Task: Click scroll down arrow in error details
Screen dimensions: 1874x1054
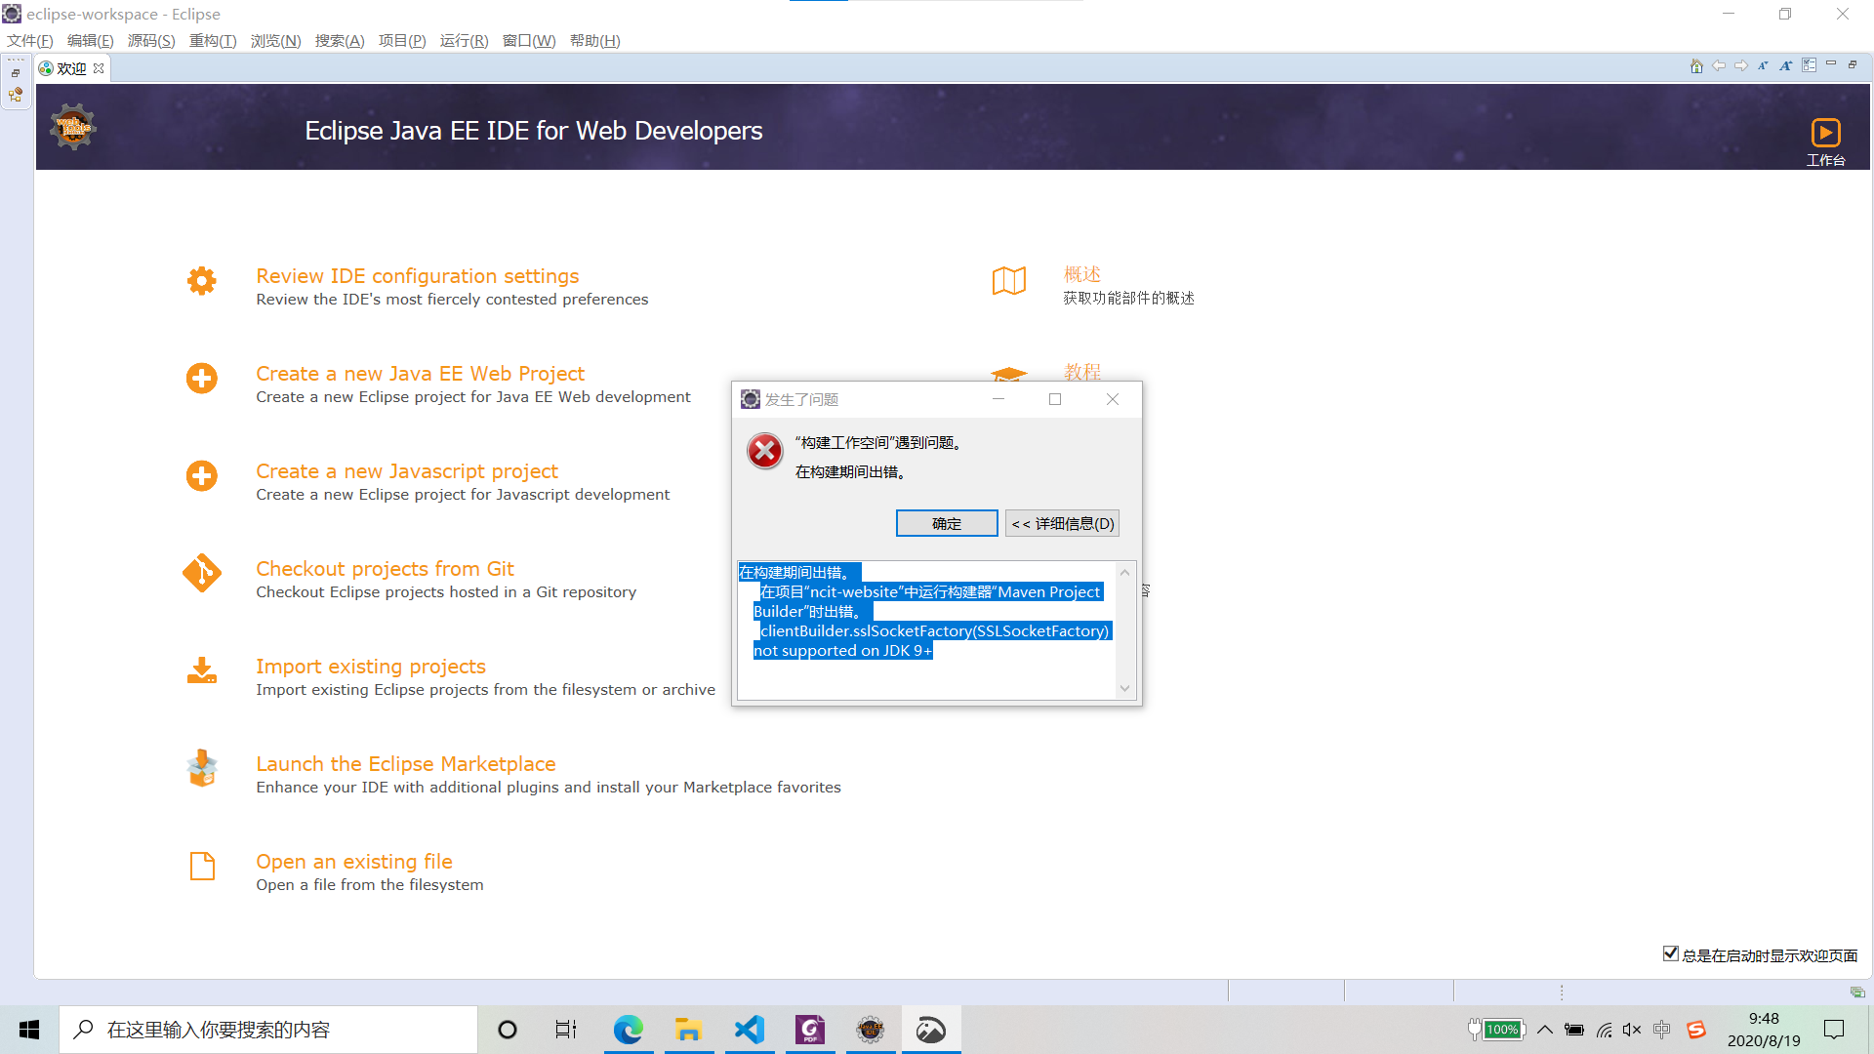Action: (1124, 688)
